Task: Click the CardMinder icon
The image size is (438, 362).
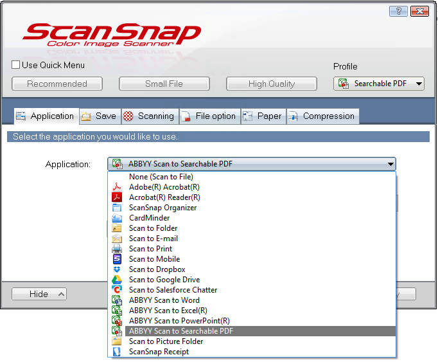Action: [x=117, y=218]
